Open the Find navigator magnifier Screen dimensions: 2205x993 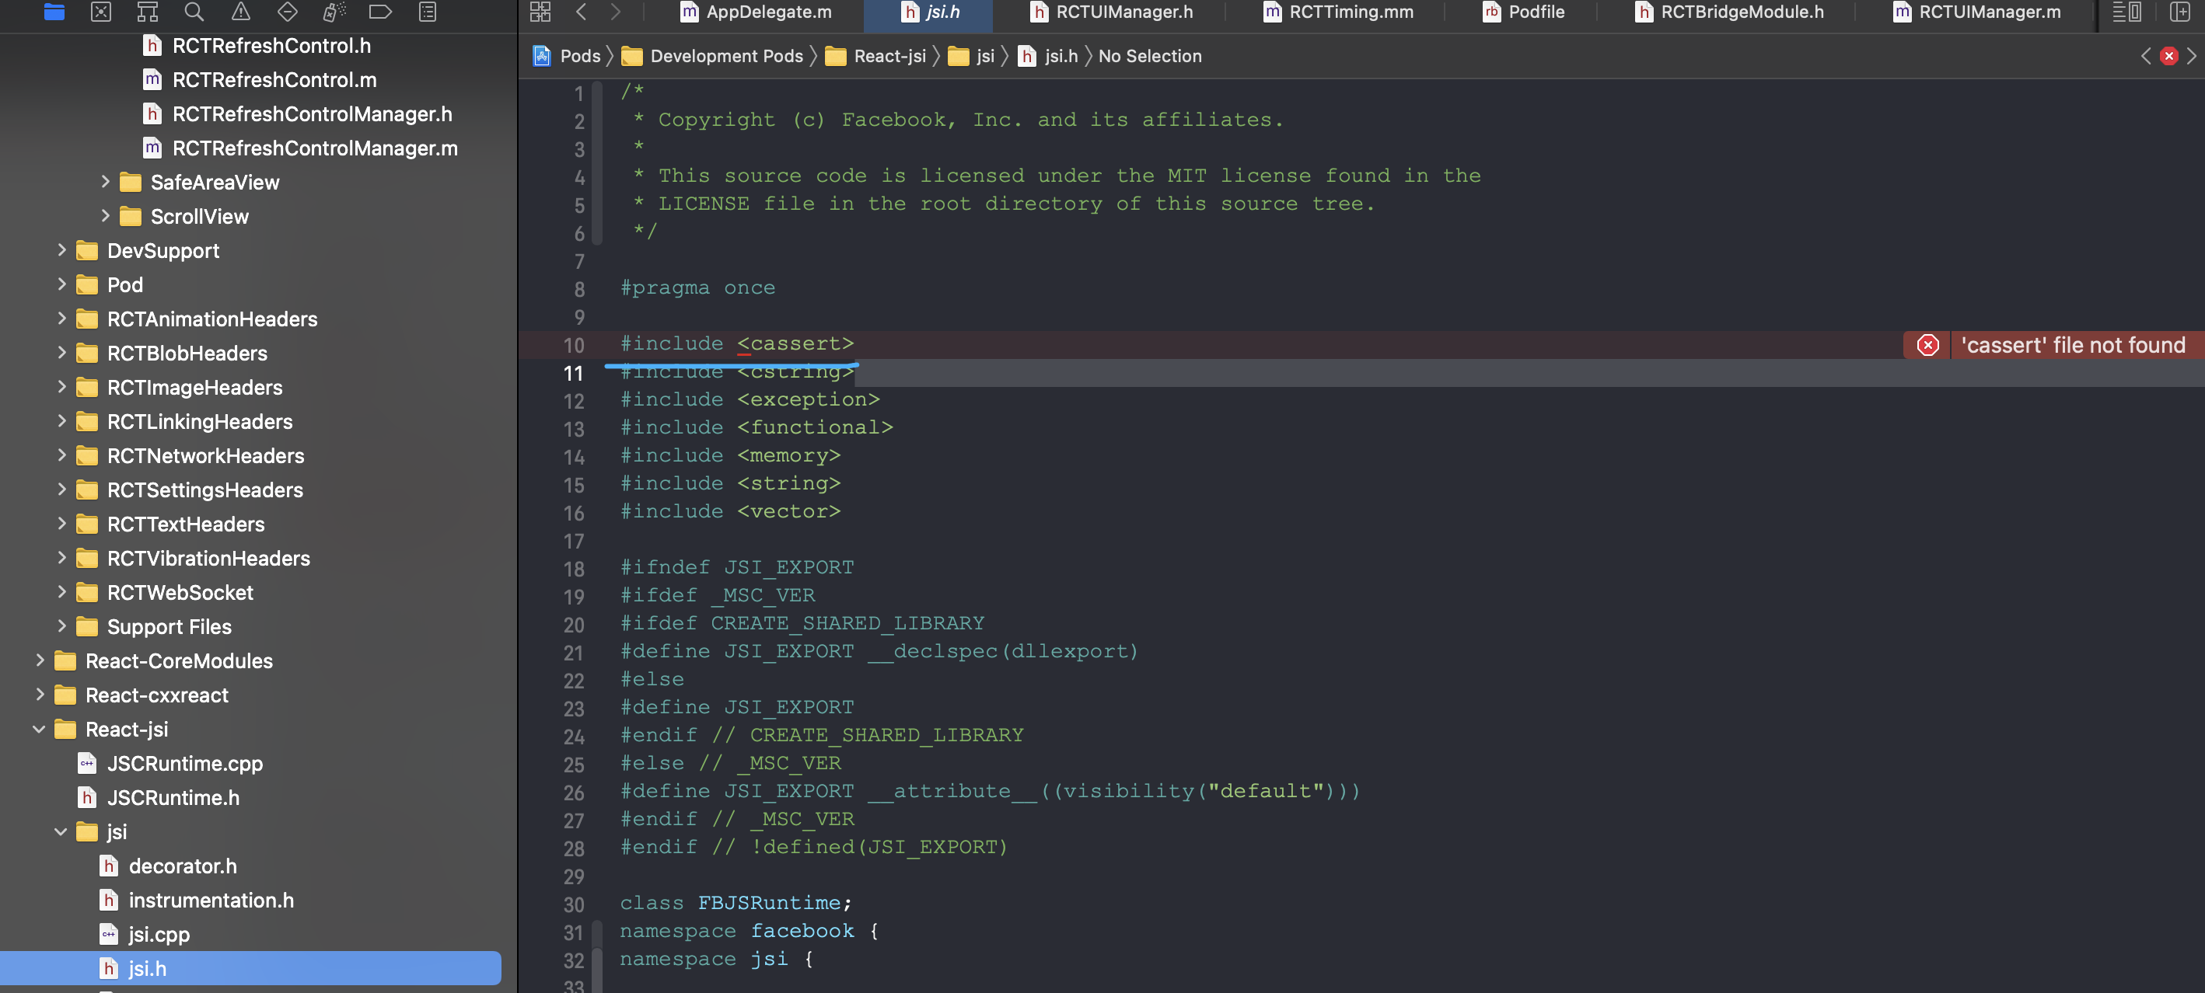[194, 13]
